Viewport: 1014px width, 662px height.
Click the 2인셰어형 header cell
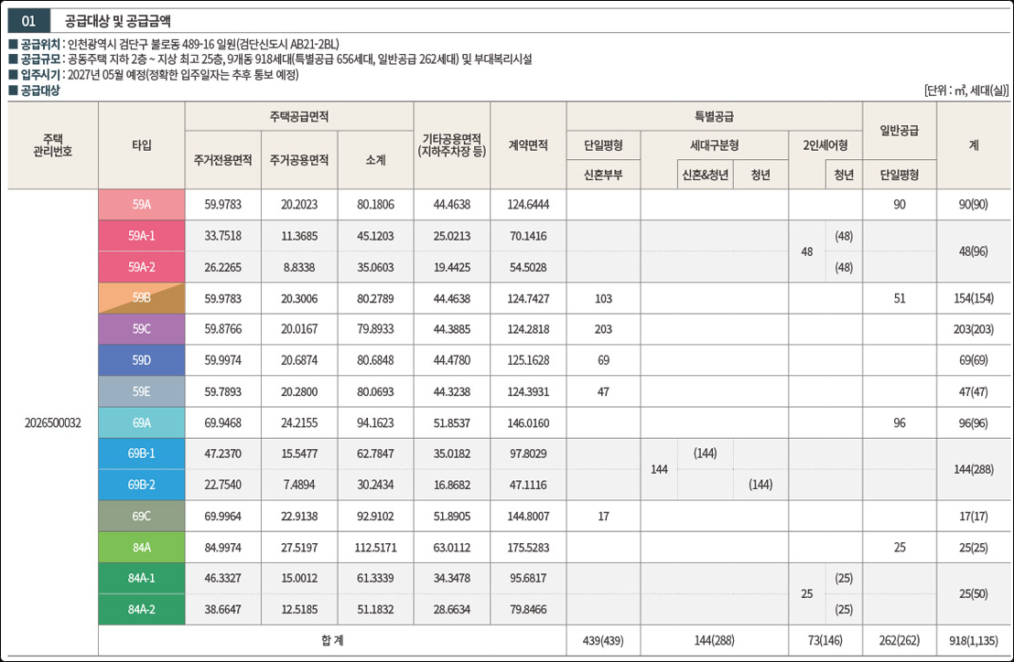(x=825, y=145)
